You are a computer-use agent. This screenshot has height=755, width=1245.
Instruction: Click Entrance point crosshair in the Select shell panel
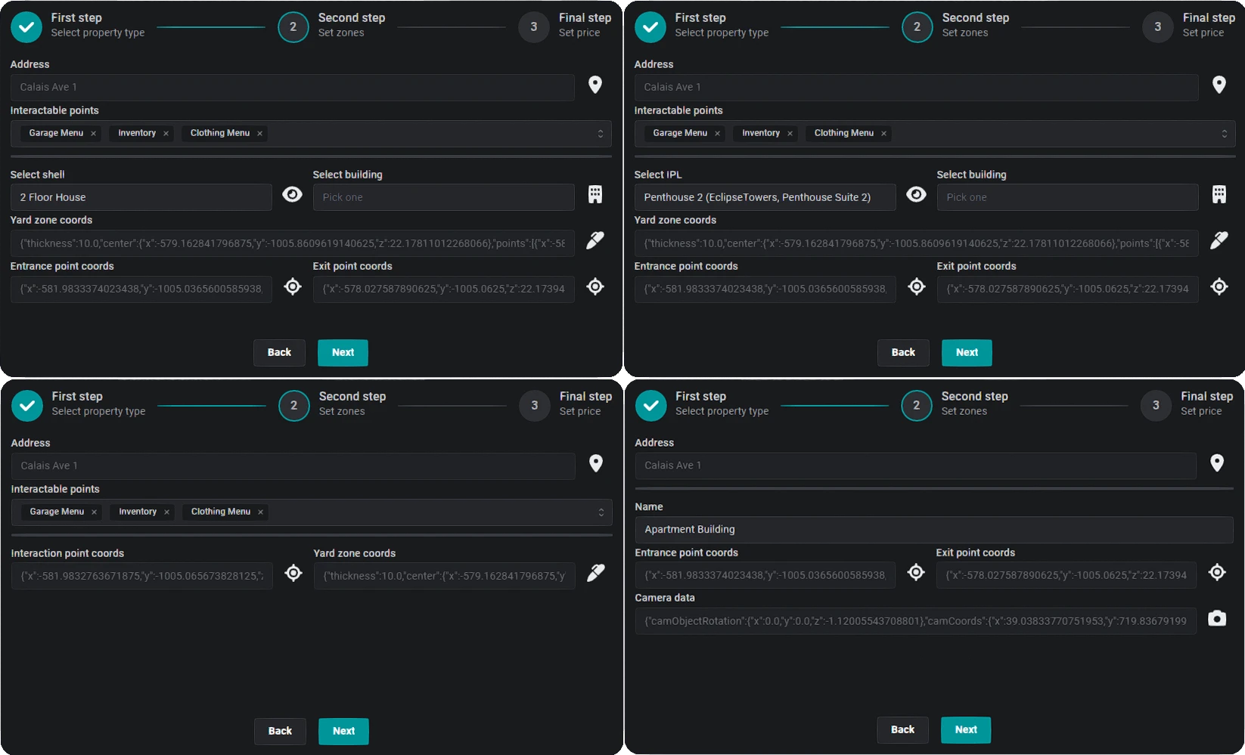[293, 287]
